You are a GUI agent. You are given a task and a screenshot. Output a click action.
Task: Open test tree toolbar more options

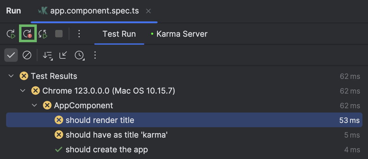[95, 55]
